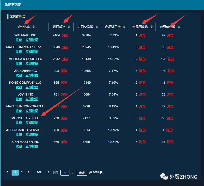This screenshot has height=186, width=204.
Task: Browse trade countries for WALGREEN CO
Action: coord(142,71)
